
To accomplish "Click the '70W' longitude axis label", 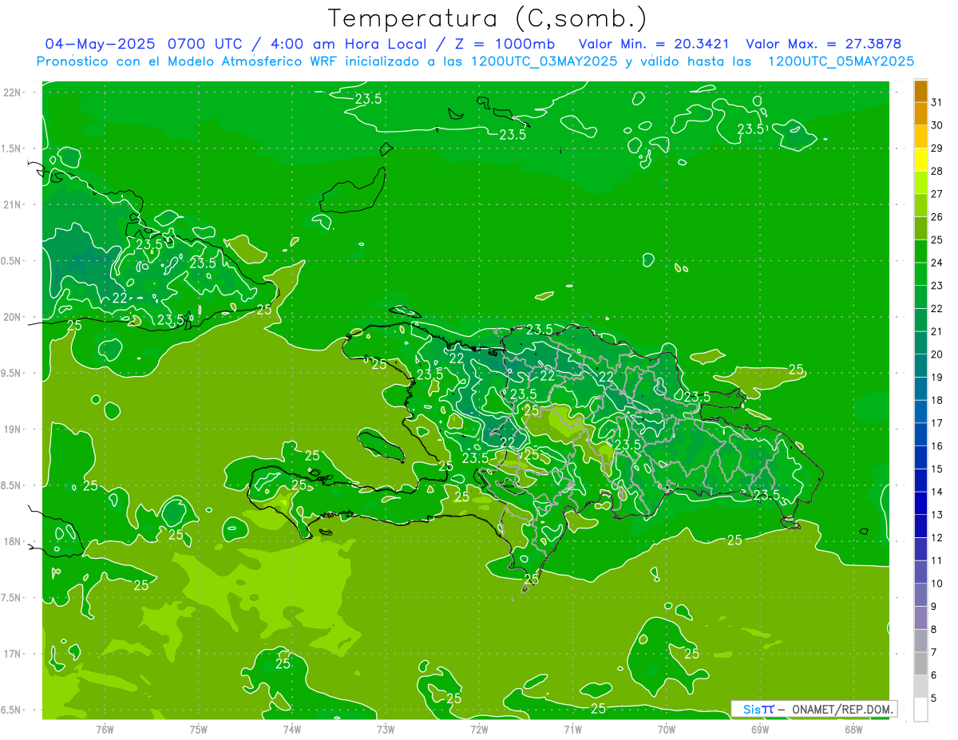I will pos(667,729).
